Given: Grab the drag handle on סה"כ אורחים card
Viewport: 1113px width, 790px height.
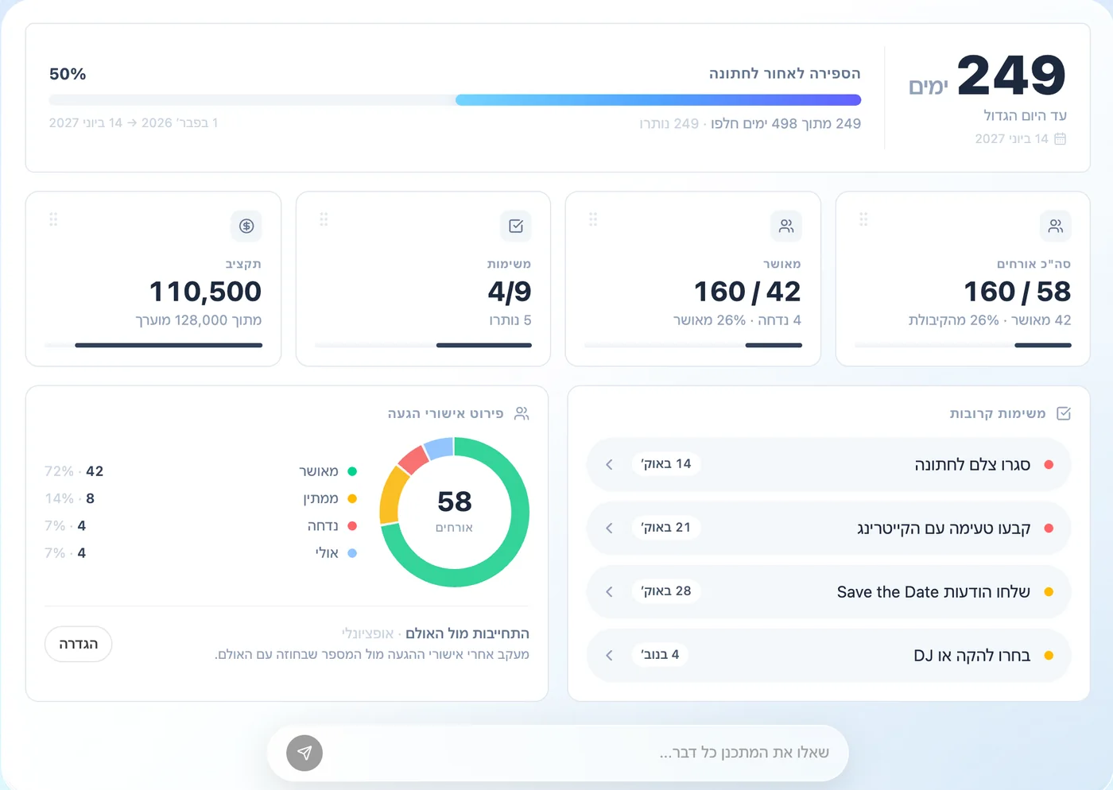Looking at the screenshot, I should pyautogui.click(x=863, y=219).
